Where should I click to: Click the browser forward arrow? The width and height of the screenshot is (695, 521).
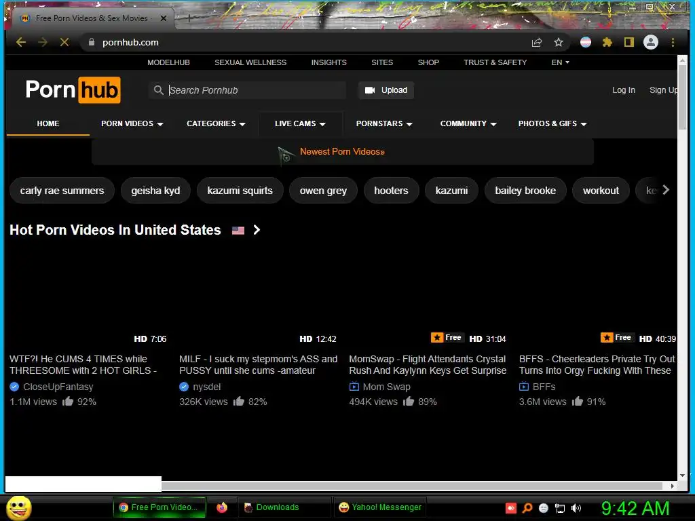click(x=43, y=42)
